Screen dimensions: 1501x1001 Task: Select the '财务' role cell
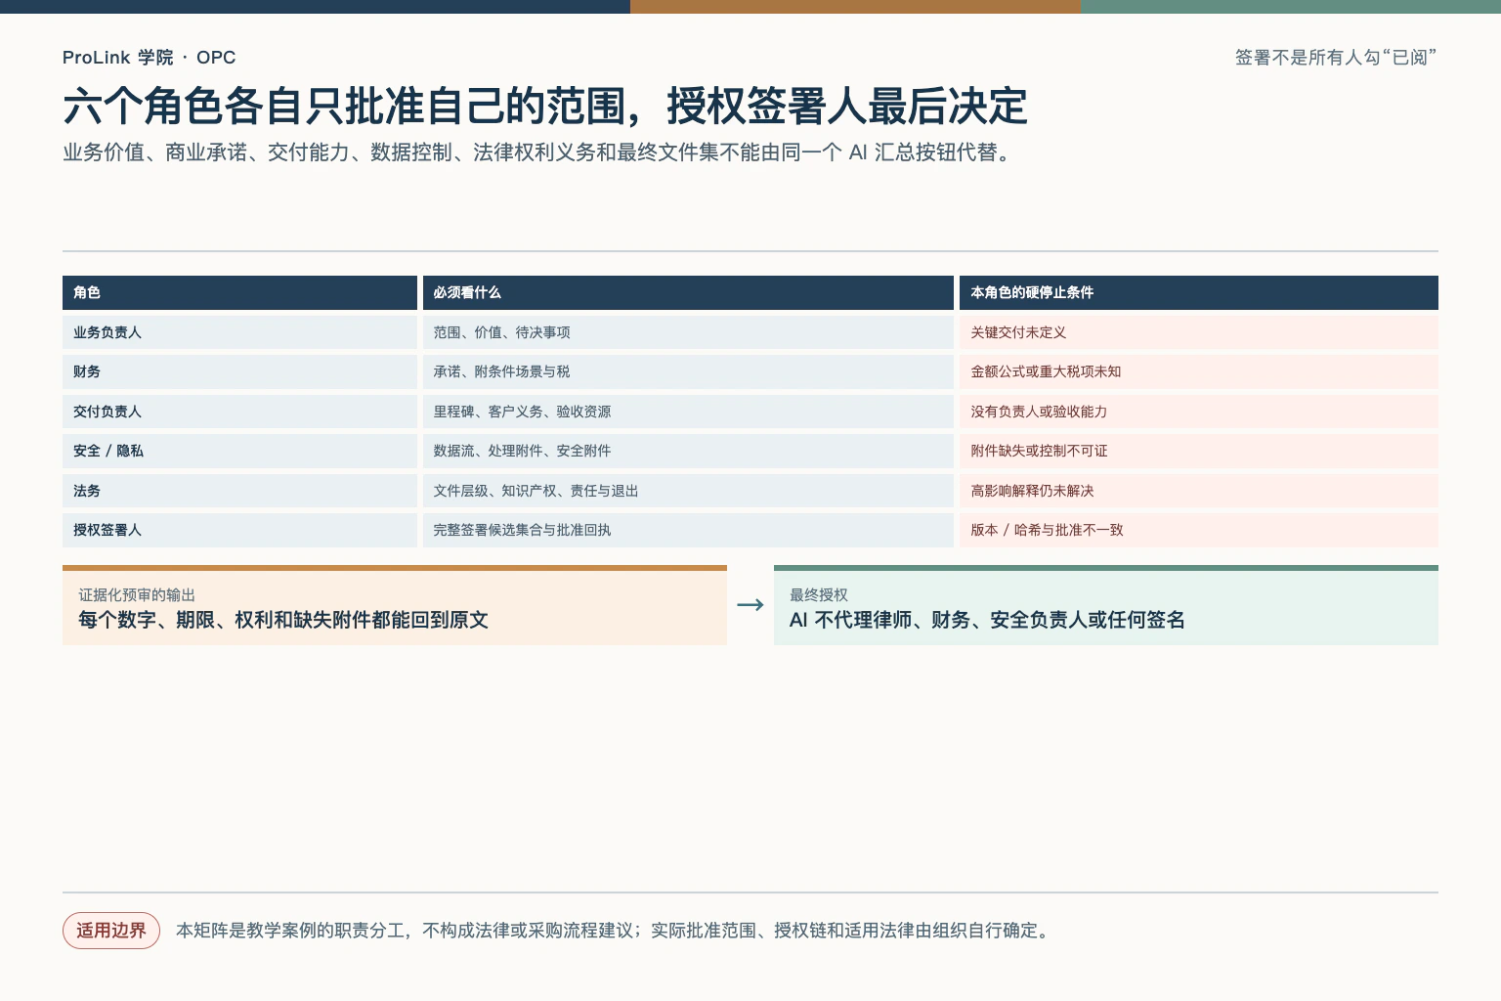pyautogui.click(x=239, y=371)
